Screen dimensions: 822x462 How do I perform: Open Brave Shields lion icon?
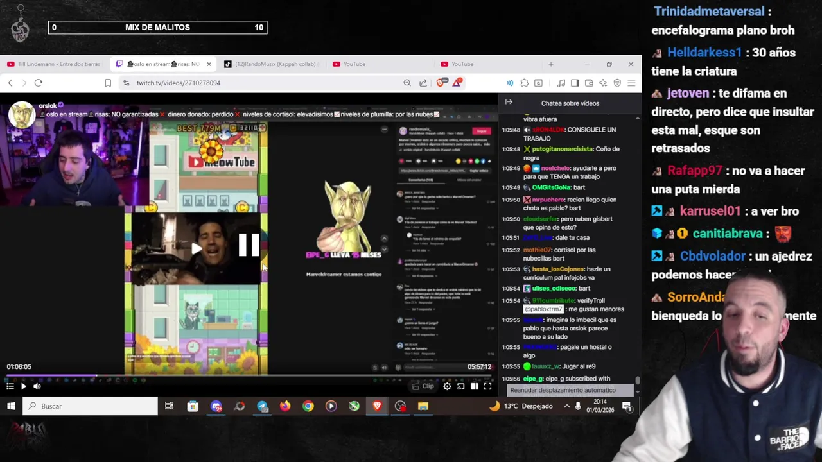(441, 83)
